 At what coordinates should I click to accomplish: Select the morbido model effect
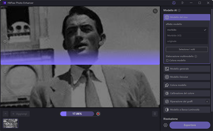pyautogui.click(x=187, y=30)
